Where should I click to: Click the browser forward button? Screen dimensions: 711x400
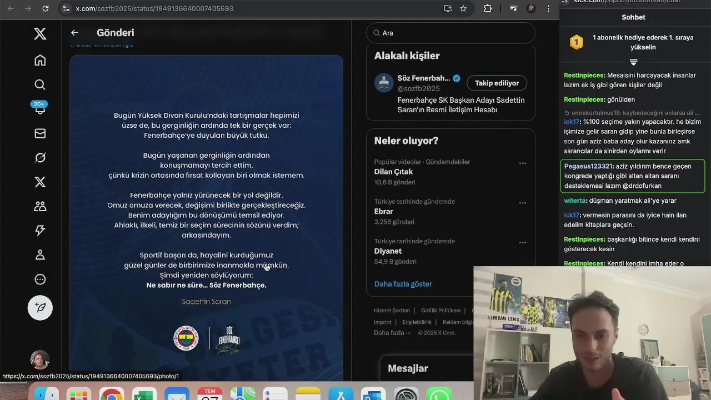[28, 8]
